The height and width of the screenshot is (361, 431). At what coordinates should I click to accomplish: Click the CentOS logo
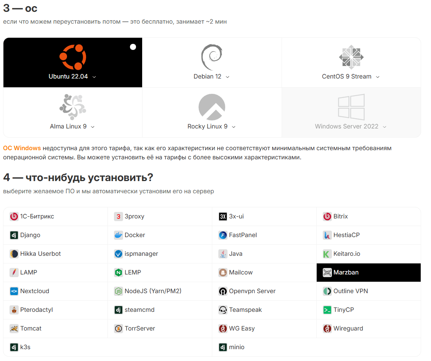(x=351, y=57)
